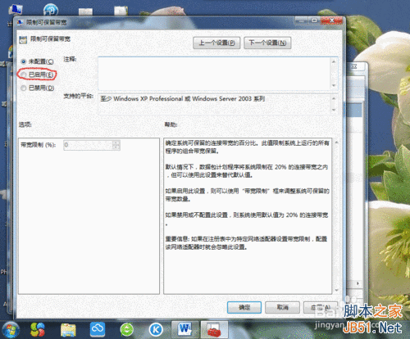The image size is (410, 339).
Task: Open the colorful four-circle taskbar app
Action: point(37,329)
